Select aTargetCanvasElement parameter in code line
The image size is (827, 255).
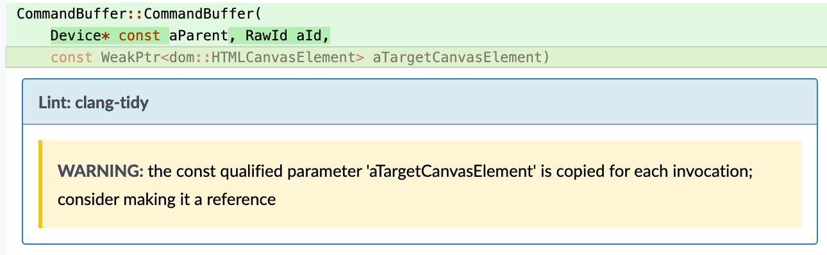click(x=457, y=58)
